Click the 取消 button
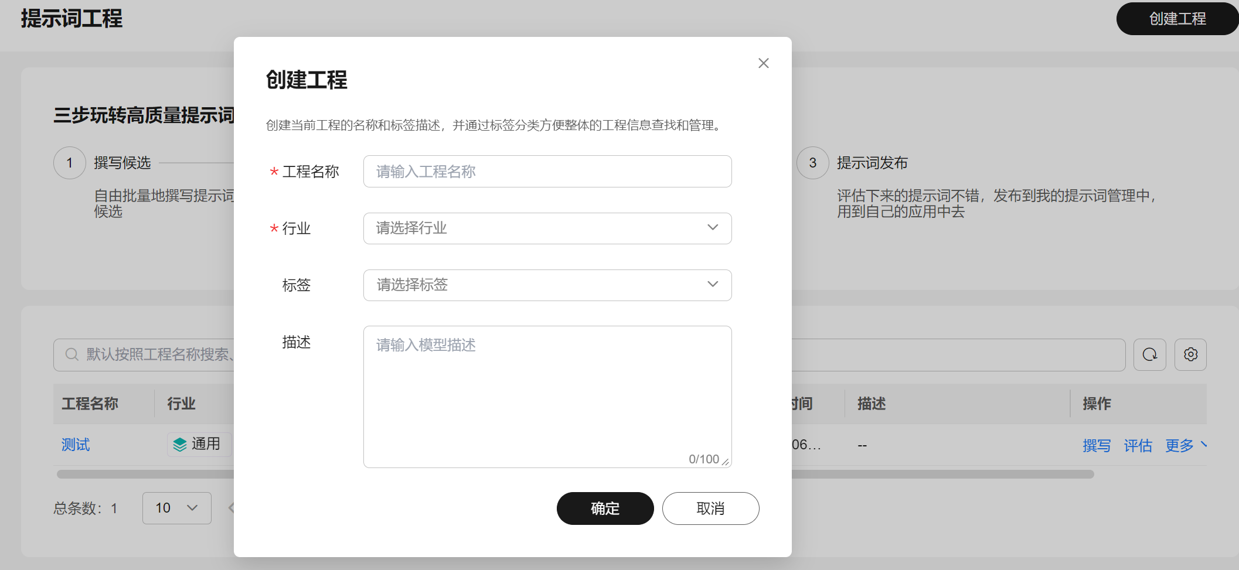1239x570 pixels. point(710,508)
